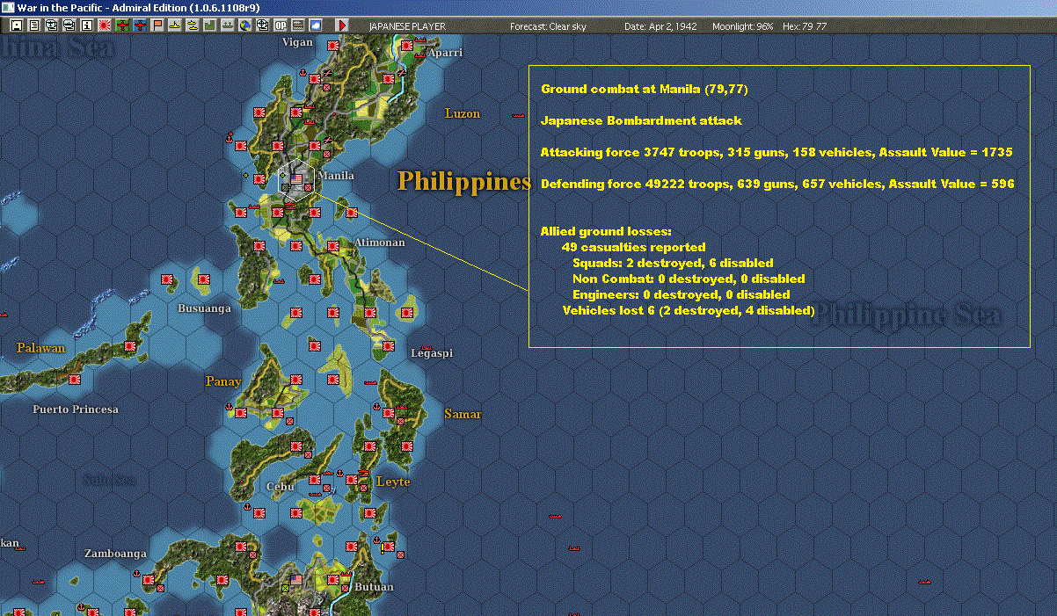
Task: Click the weather cloud toolbar icon
Action: pyautogui.click(x=316, y=26)
